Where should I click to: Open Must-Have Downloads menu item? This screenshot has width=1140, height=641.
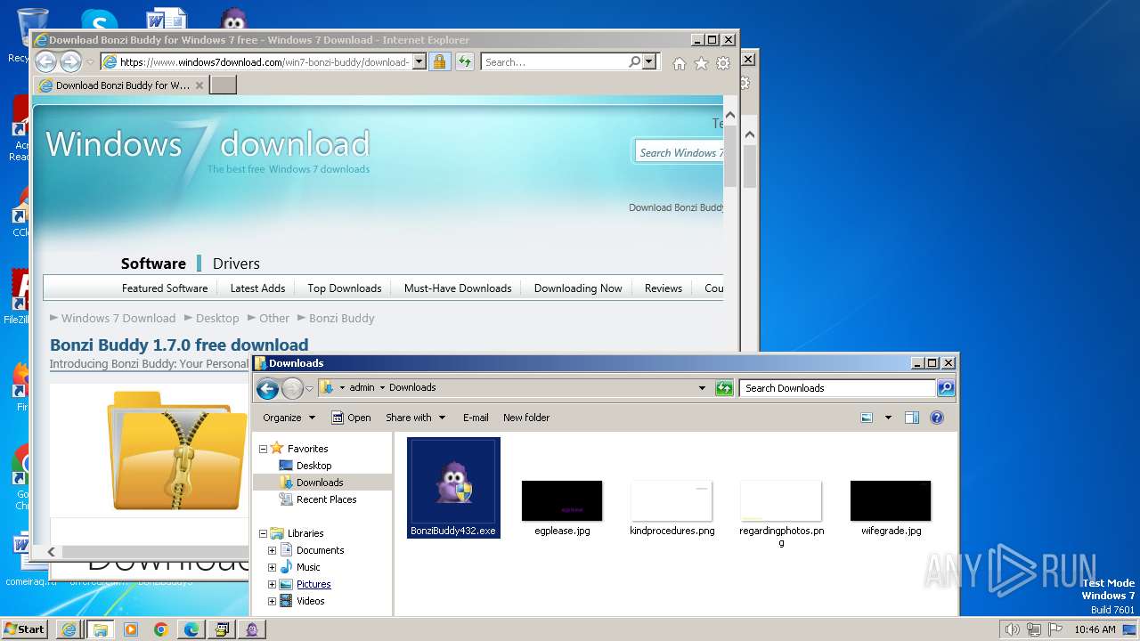click(x=458, y=288)
